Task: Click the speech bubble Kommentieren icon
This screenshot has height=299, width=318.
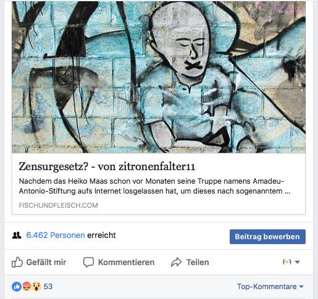Action: pos(88,262)
